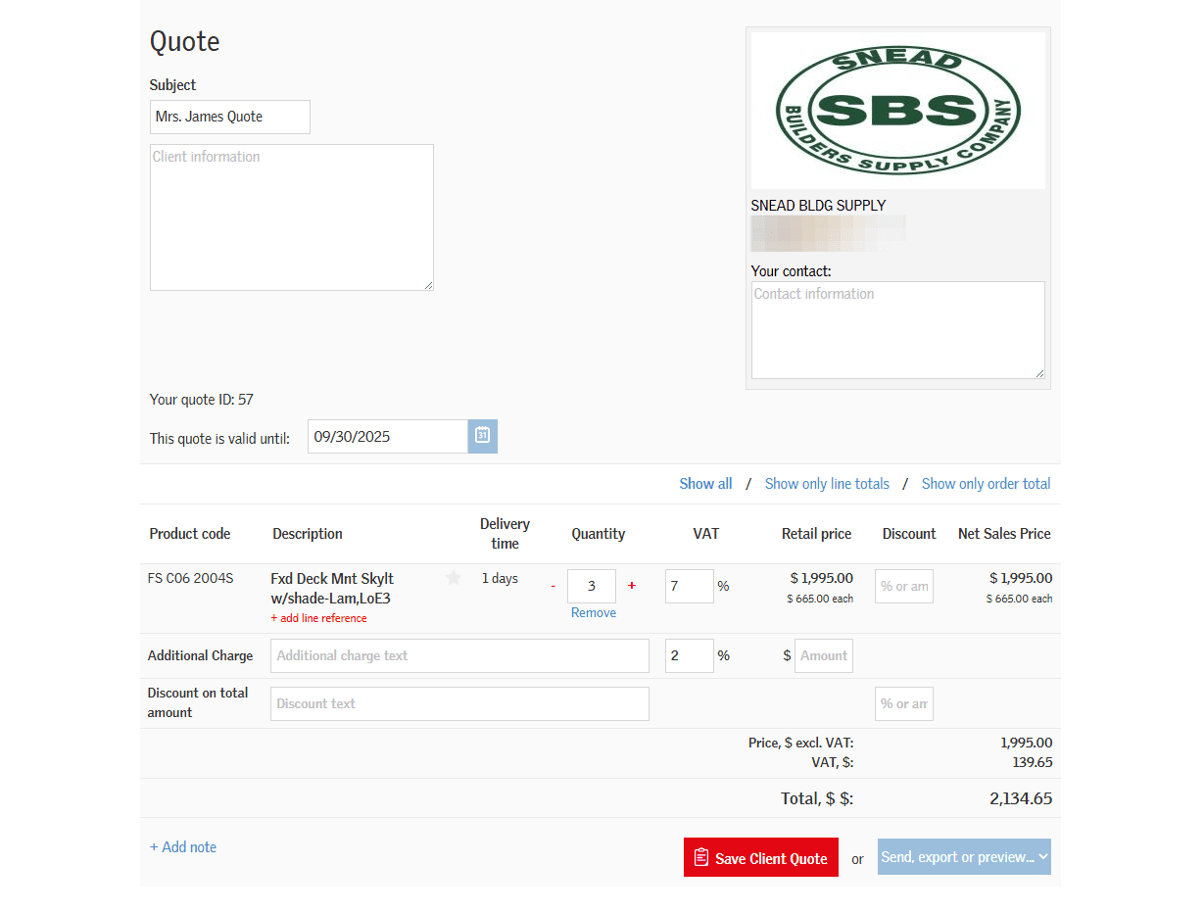Focus the Subject field with Mrs. James Quote
This screenshot has height=913, width=1204.
tap(230, 117)
